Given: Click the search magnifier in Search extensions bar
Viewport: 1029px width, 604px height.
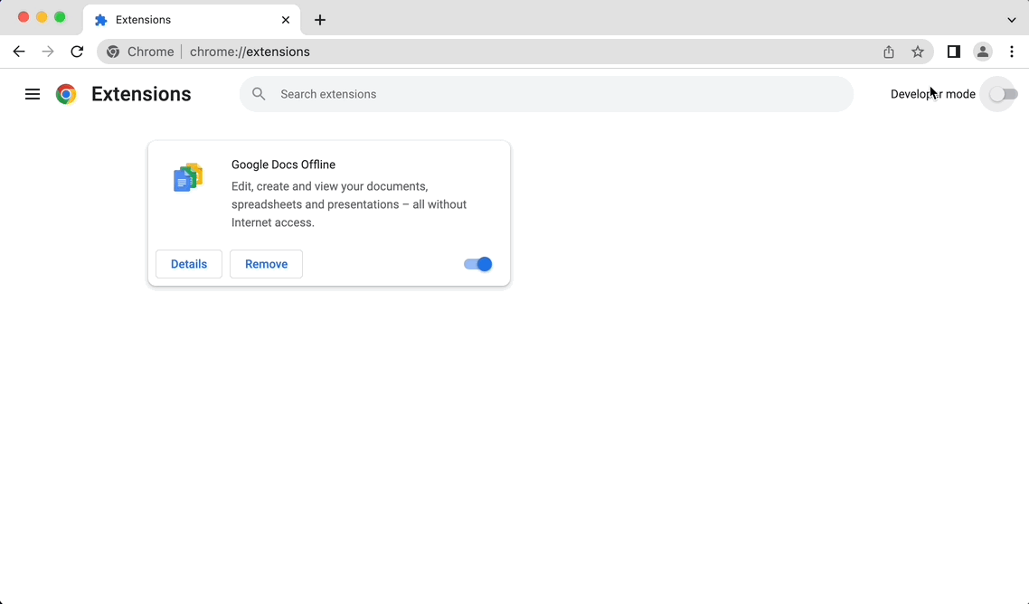Looking at the screenshot, I should (259, 93).
